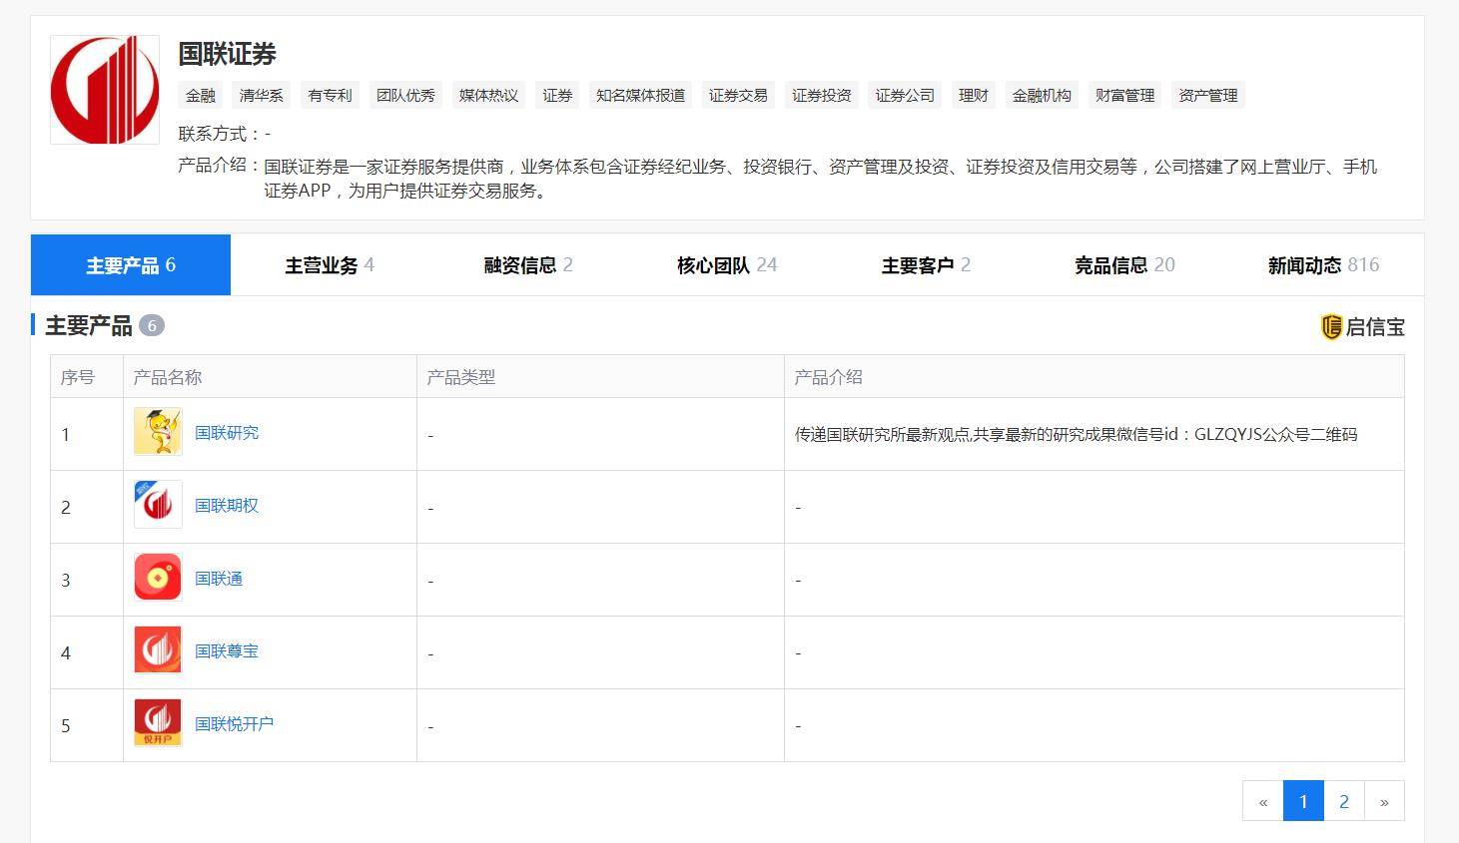Image resolution: width=1459 pixels, height=843 pixels.
Task: Switch to the 主营业务 tab
Action: pyautogui.click(x=330, y=265)
